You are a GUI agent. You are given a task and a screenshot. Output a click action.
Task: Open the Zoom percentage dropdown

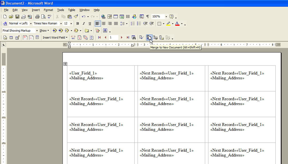point(166,17)
